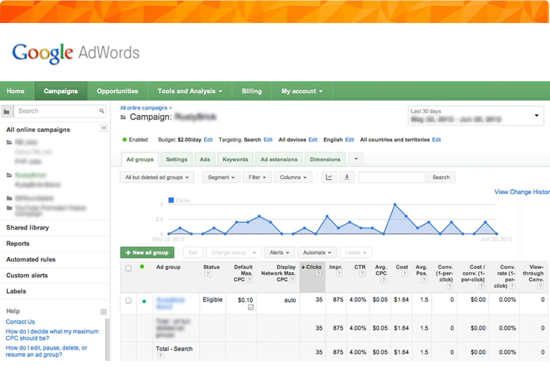550x383 pixels.
Task: Click help icon under View-through Conv.
Action: (541, 286)
